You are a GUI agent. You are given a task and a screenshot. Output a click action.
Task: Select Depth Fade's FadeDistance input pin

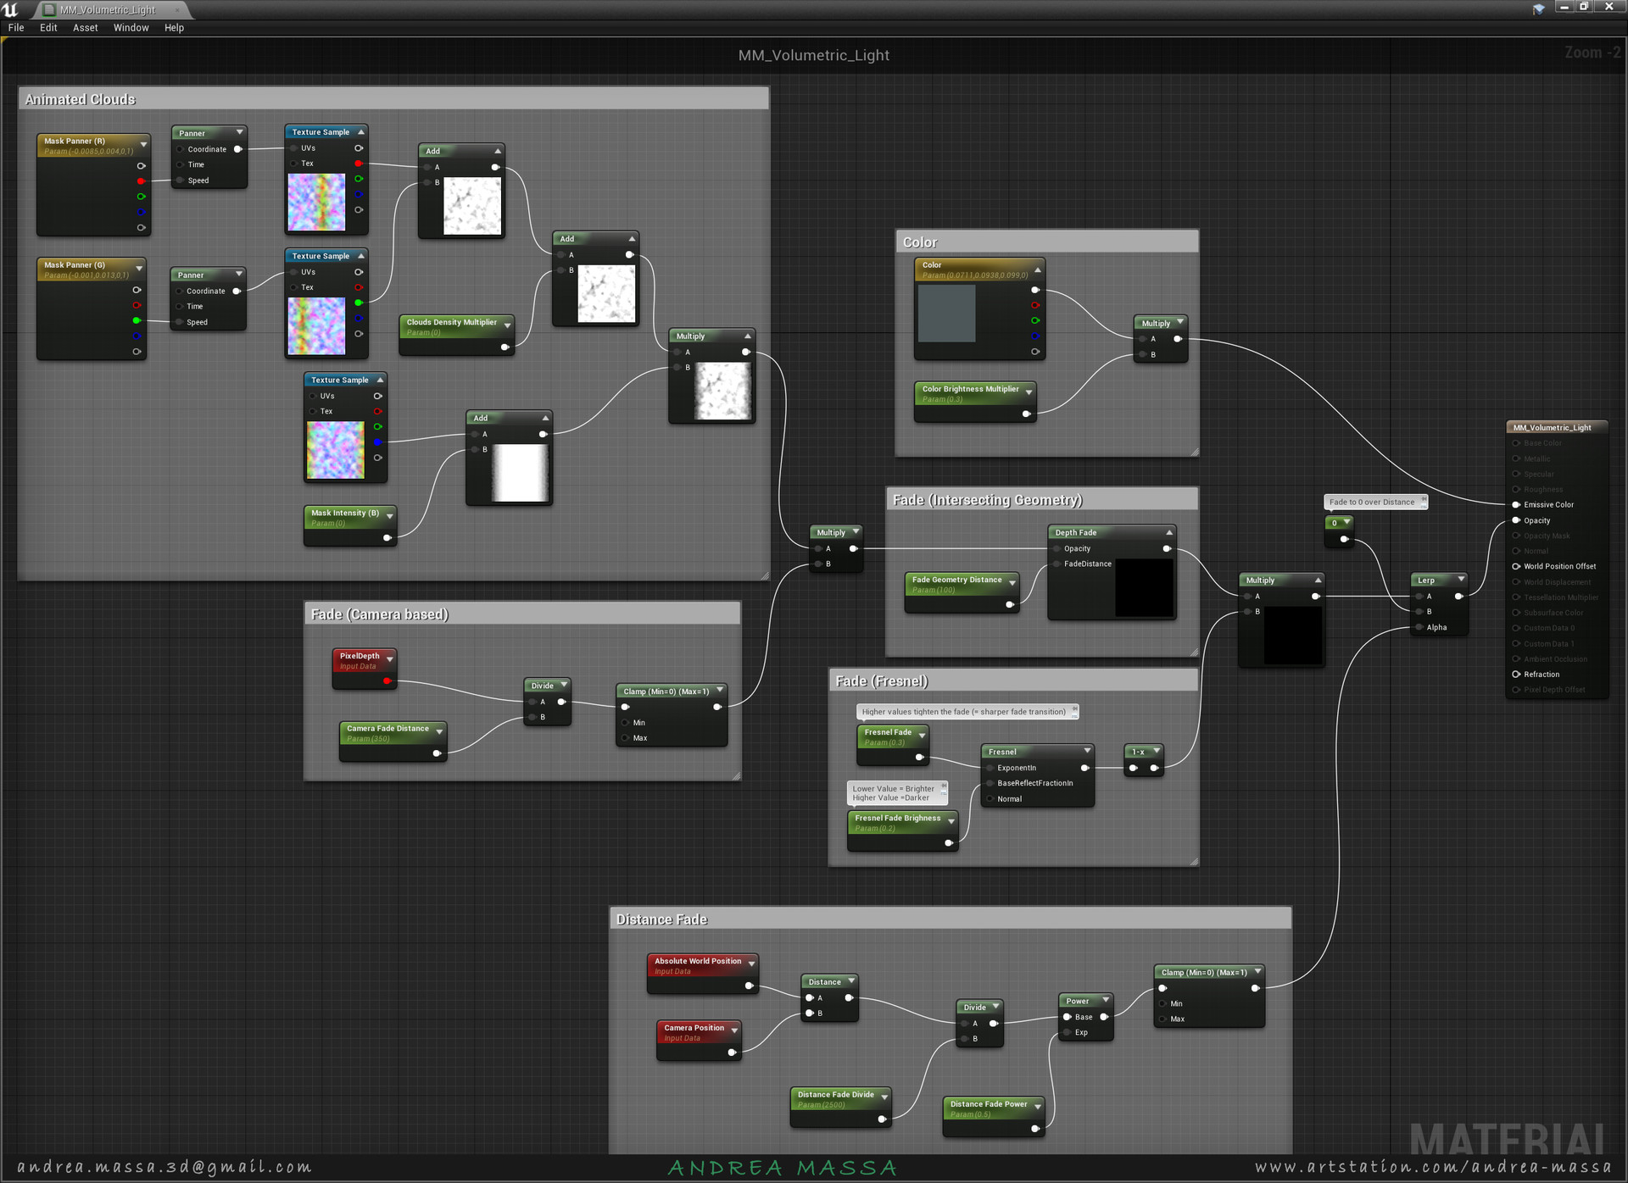(1057, 564)
